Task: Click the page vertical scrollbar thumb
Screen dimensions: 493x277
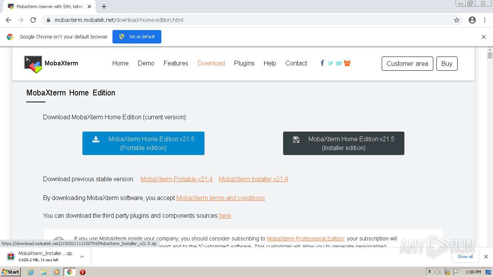Action: [490, 55]
